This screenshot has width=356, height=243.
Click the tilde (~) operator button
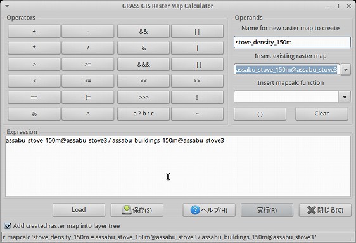(x=197, y=114)
